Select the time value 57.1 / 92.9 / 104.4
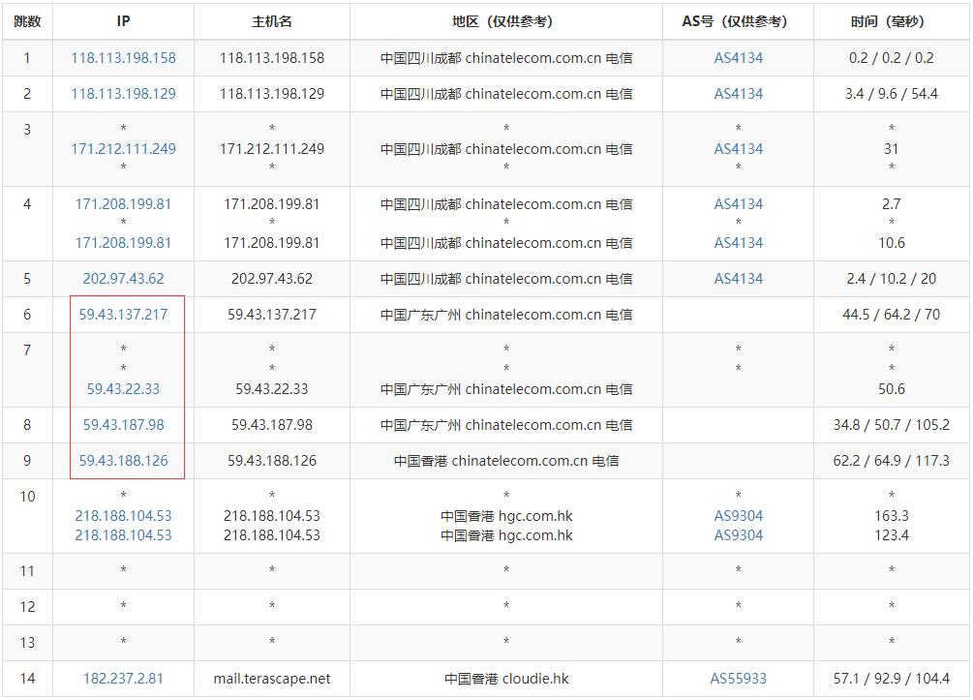 coord(892,679)
